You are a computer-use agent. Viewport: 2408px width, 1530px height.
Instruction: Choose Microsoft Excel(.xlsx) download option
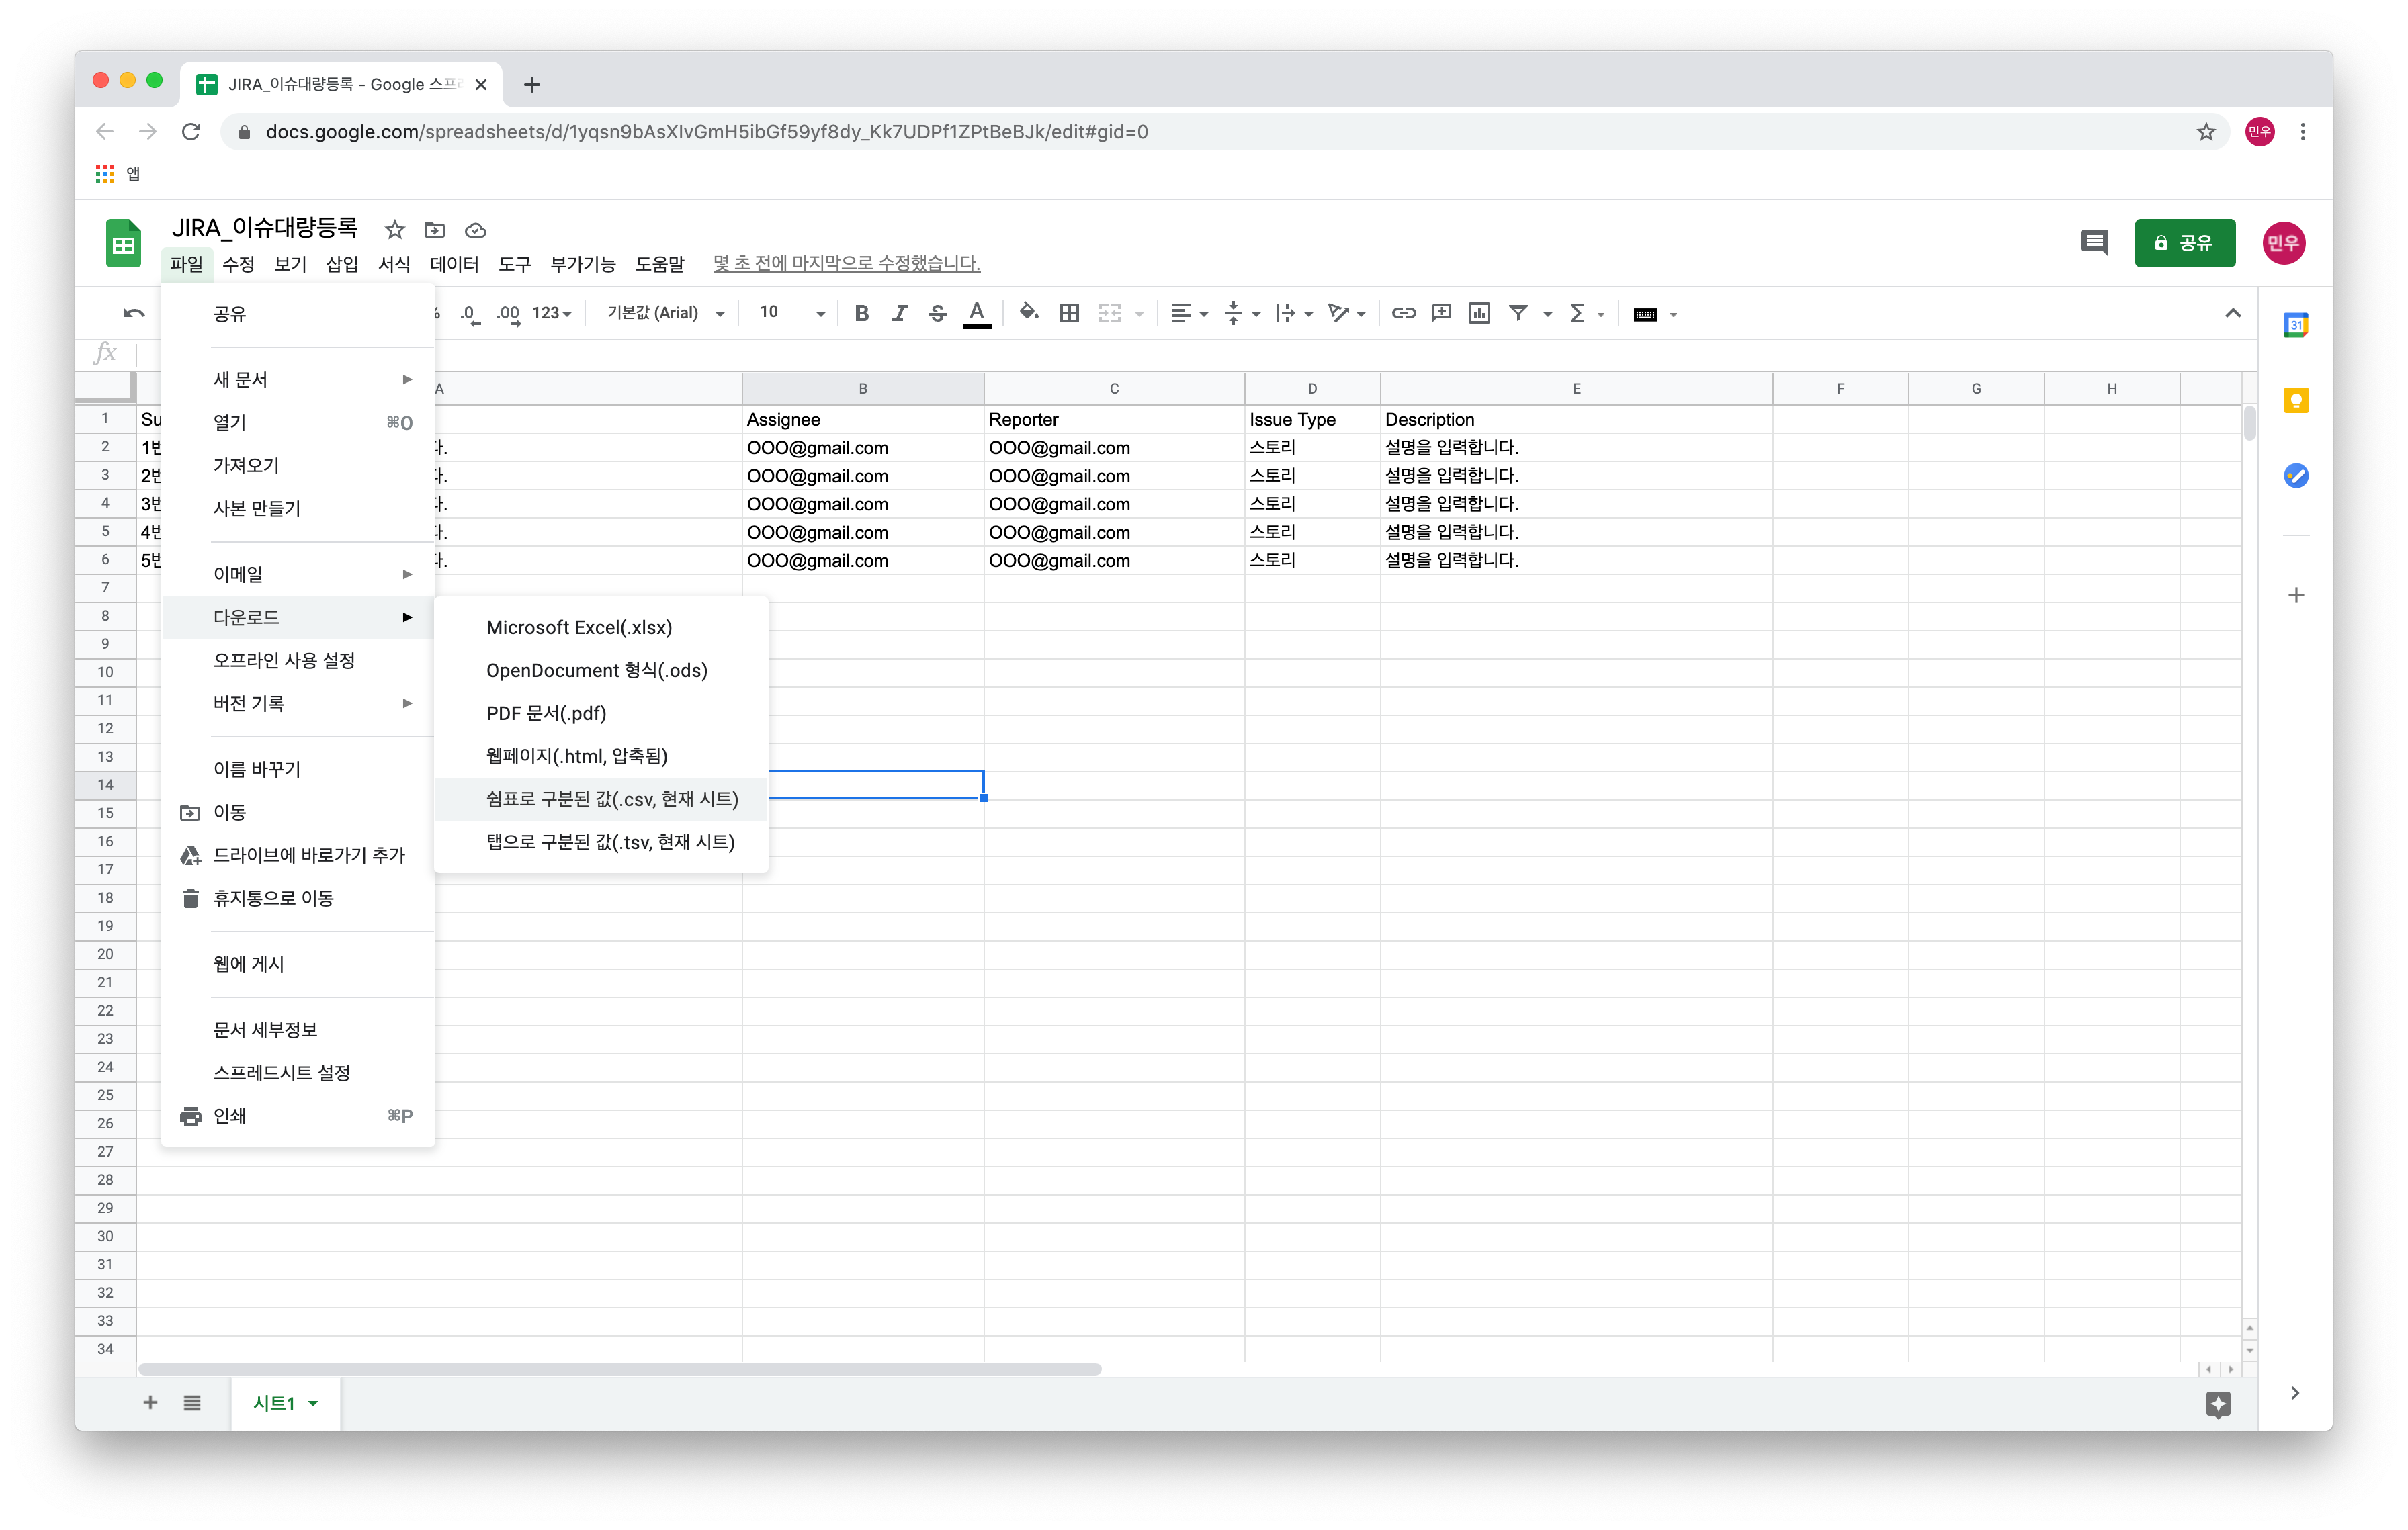(578, 627)
